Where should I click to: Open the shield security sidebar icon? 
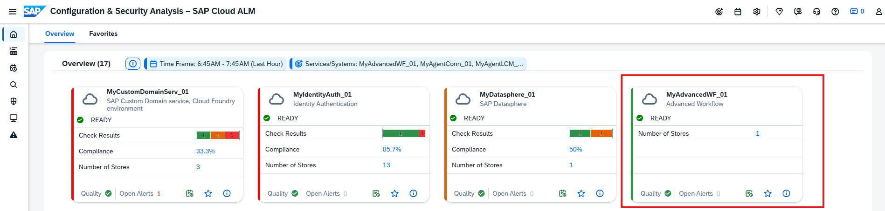click(x=14, y=101)
